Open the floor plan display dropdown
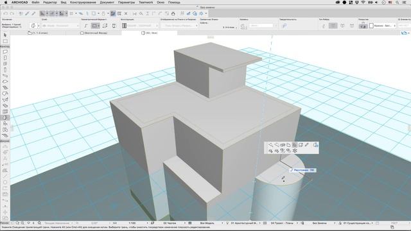Image resolution: width=411 pixels, height=231 pixels. pyautogui.click(x=180, y=26)
